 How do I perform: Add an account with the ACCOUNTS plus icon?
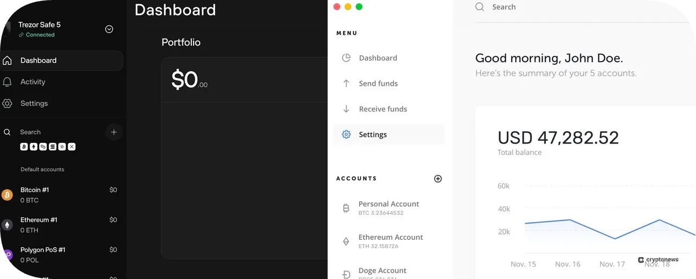pos(438,179)
